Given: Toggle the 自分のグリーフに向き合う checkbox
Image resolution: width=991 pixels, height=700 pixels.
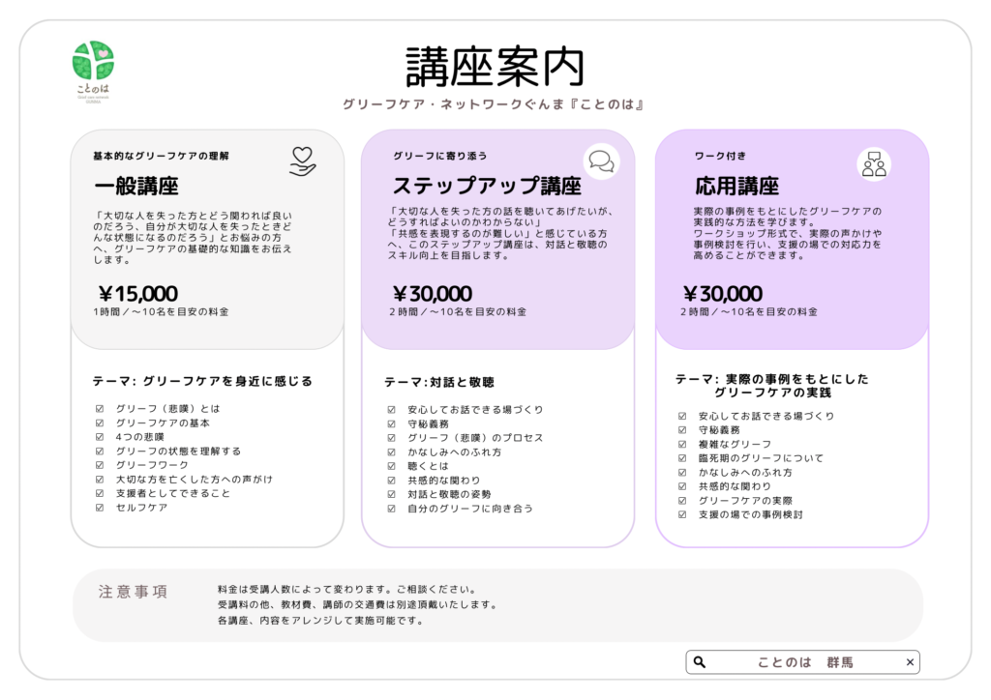Looking at the screenshot, I should 392,509.
